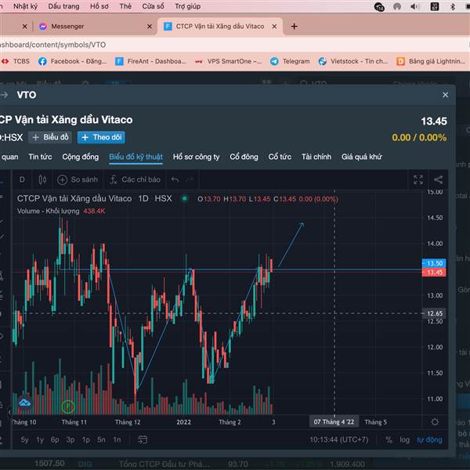Image resolution: width=470 pixels, height=470 pixels.
Task: Click the green market status dot
Action: coord(185,198)
